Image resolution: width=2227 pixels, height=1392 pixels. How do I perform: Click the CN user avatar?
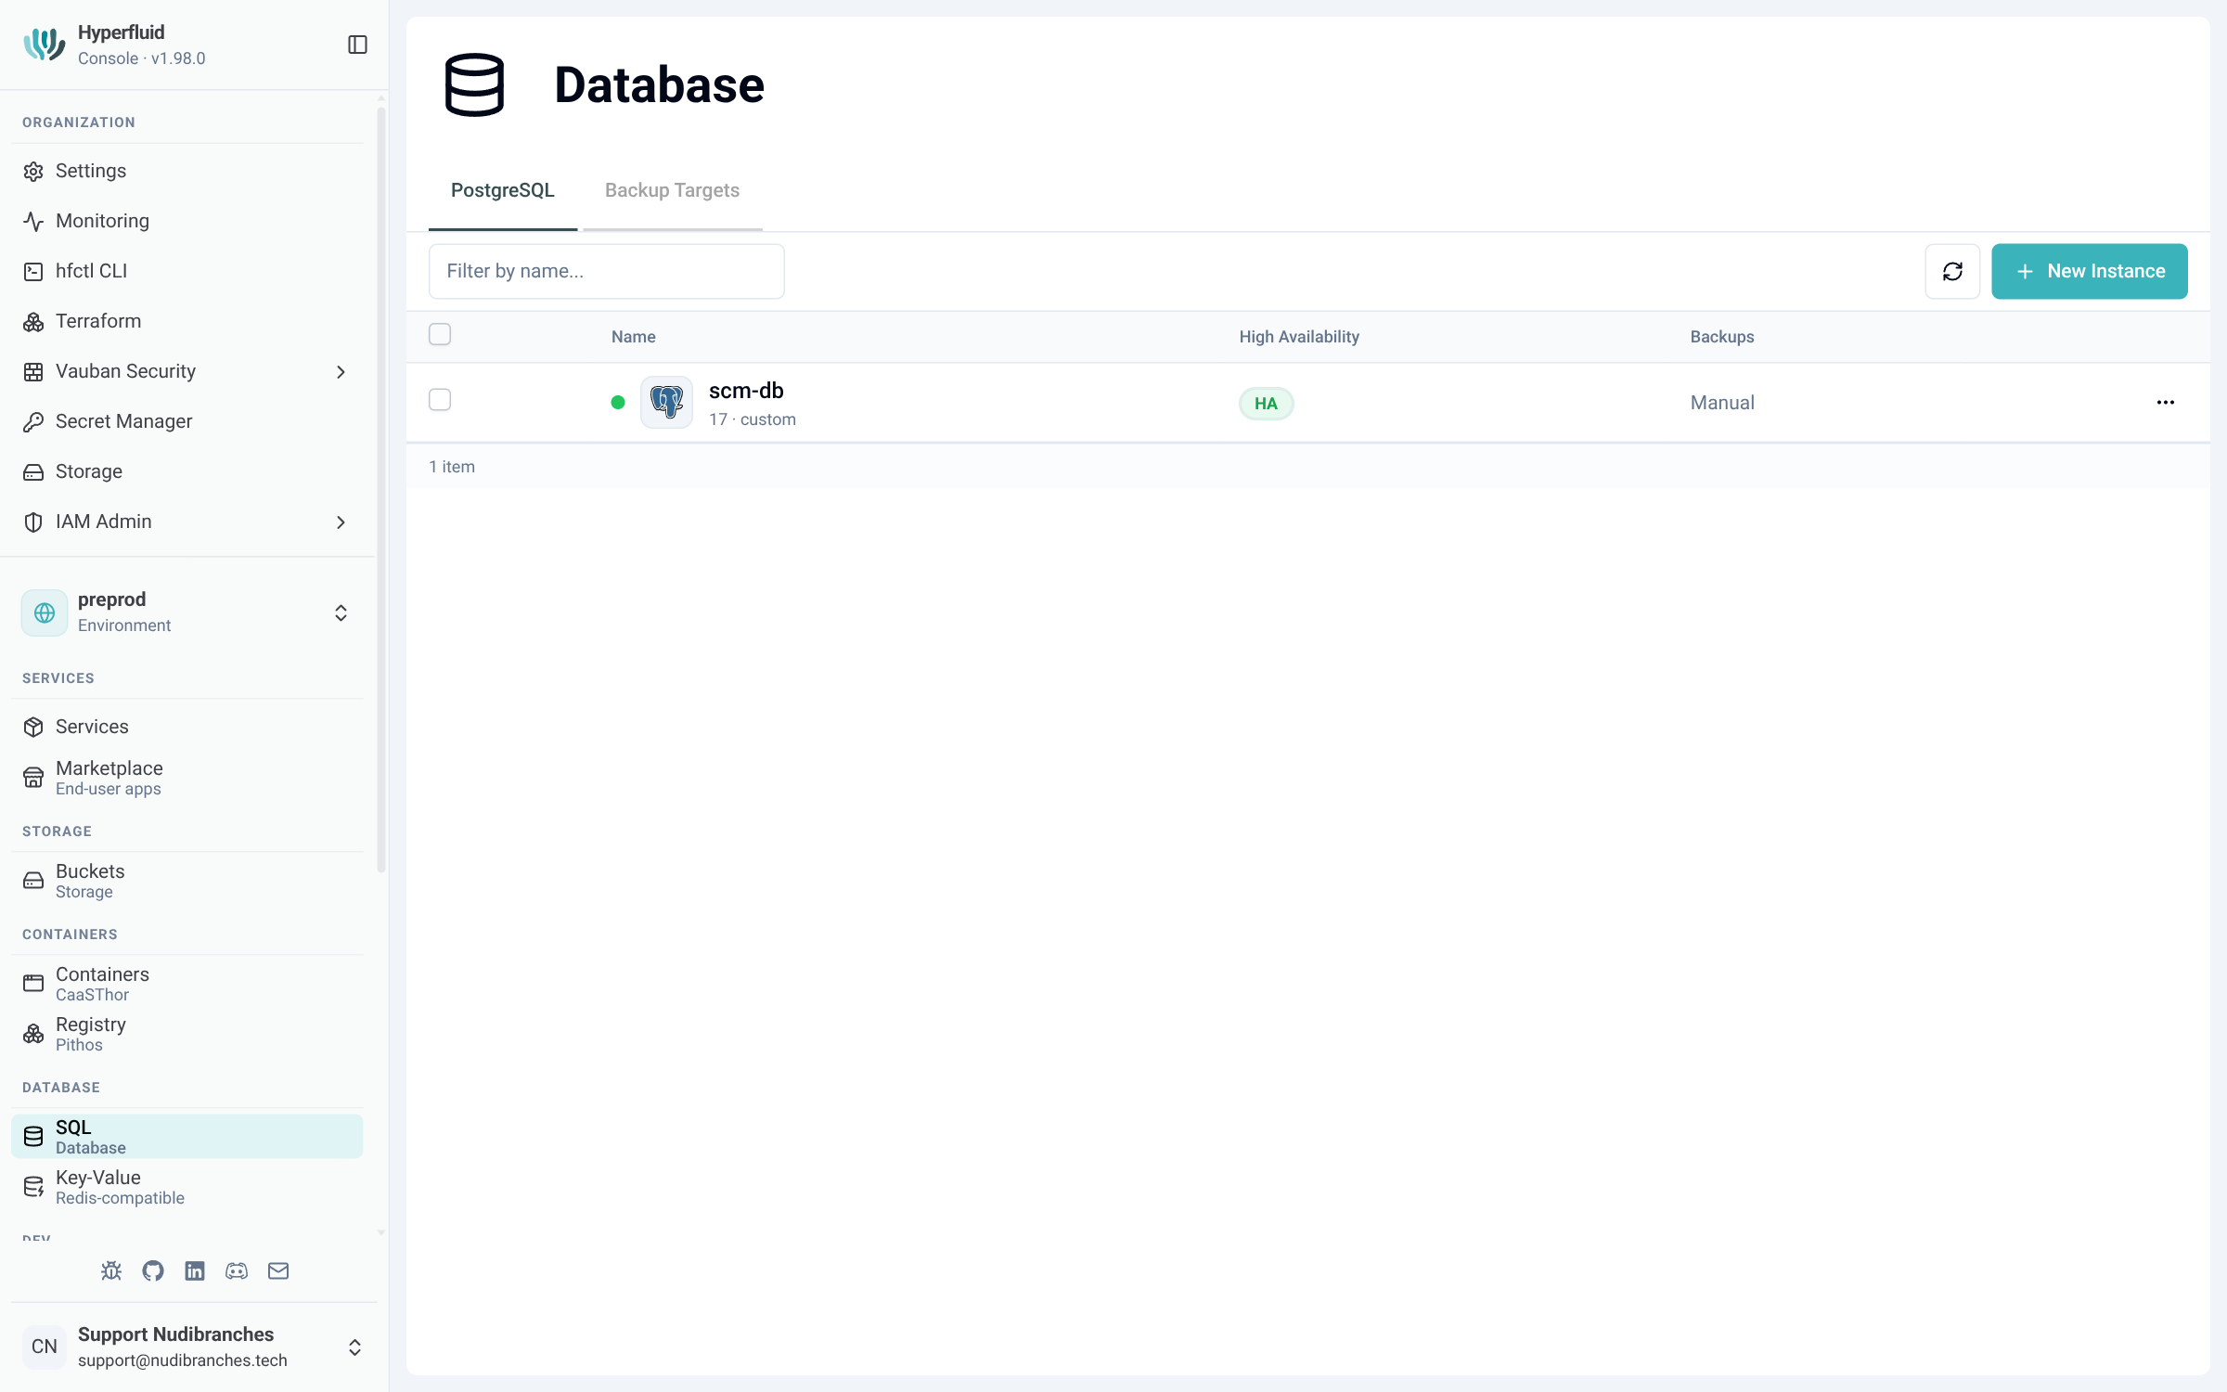(45, 1347)
